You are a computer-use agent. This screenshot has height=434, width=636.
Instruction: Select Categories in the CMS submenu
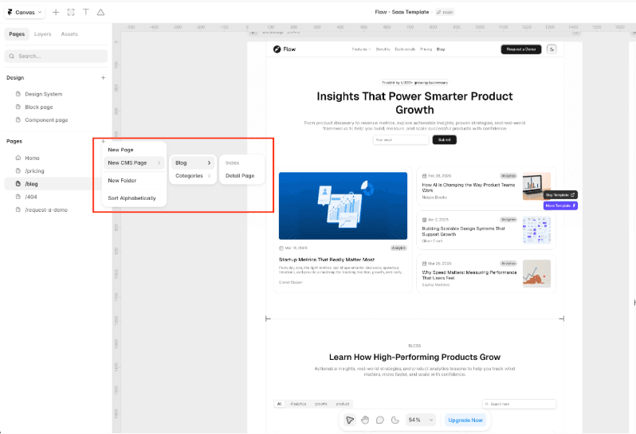tap(193, 176)
